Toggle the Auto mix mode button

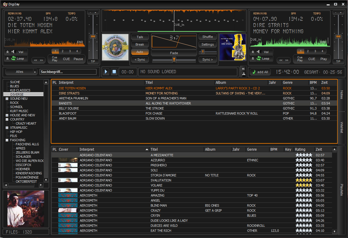(x=140, y=52)
